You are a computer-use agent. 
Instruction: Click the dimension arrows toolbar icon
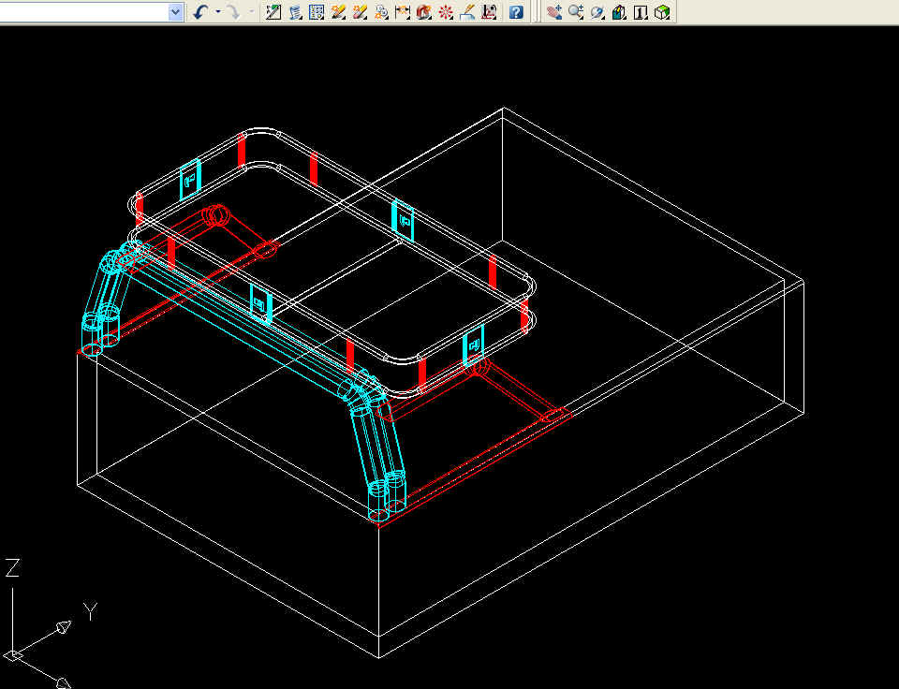pyautogui.click(x=403, y=12)
